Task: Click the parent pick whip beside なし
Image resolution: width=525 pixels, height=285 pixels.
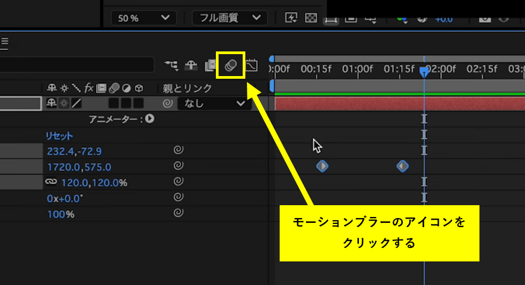Action: coord(168,103)
